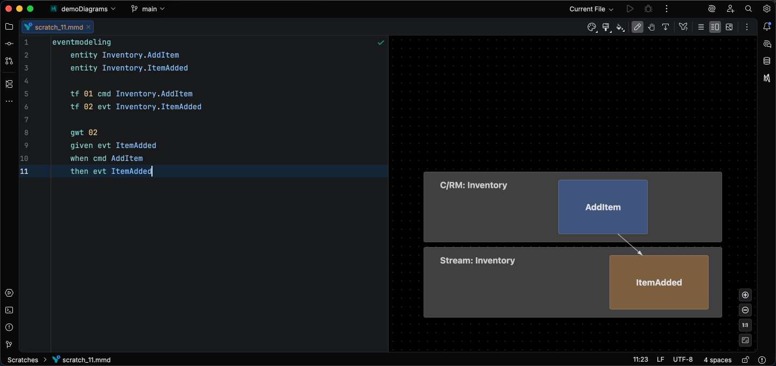
Task: Open the Git tool window
Action: (x=9, y=344)
